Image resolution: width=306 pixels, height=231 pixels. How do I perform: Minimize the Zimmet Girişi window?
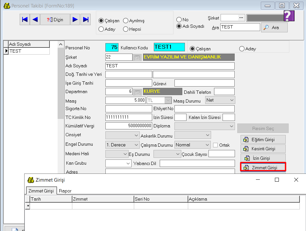258,180
